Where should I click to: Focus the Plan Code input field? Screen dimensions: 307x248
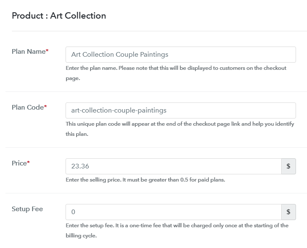pyautogui.click(x=181, y=110)
